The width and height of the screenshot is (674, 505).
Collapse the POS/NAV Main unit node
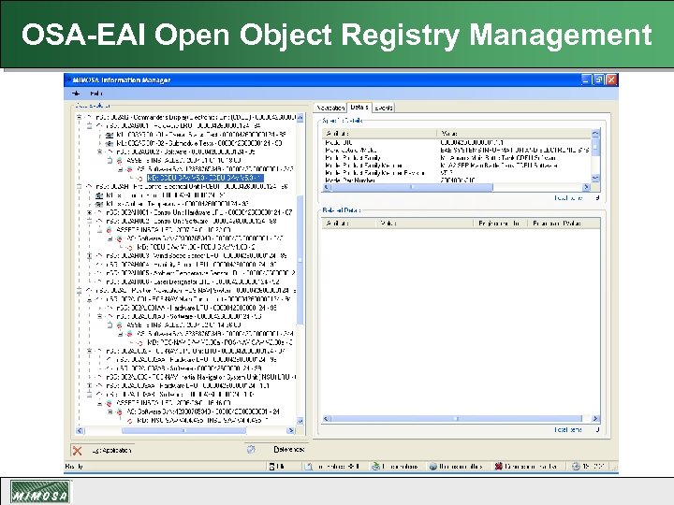tap(90, 299)
